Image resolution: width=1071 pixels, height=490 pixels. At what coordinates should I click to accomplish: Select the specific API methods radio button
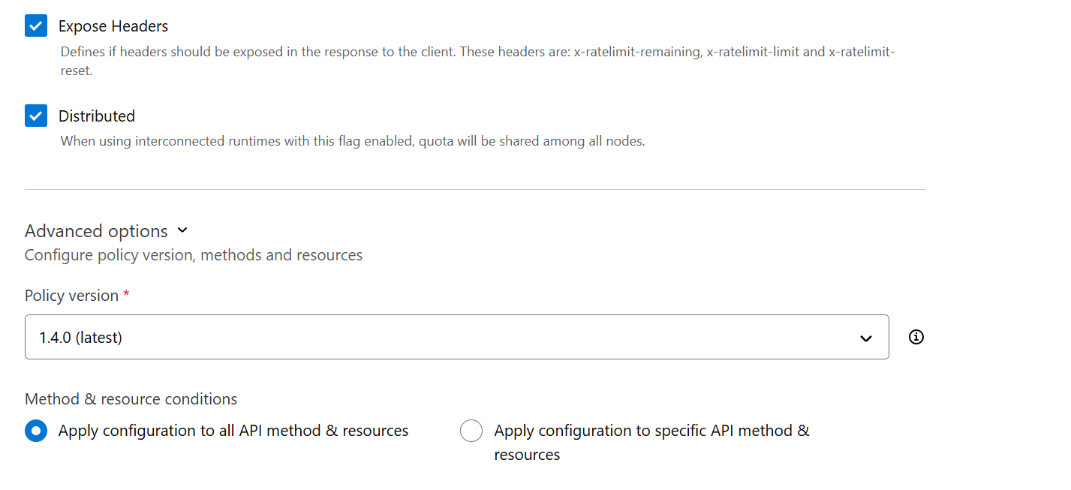471,431
